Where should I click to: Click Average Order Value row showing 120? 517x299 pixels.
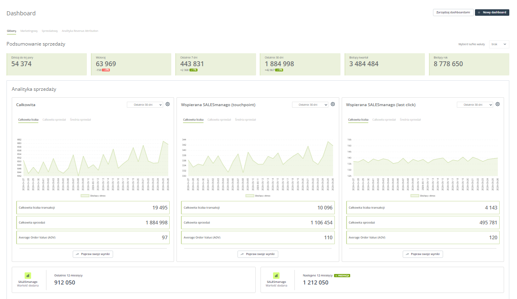(x=423, y=237)
